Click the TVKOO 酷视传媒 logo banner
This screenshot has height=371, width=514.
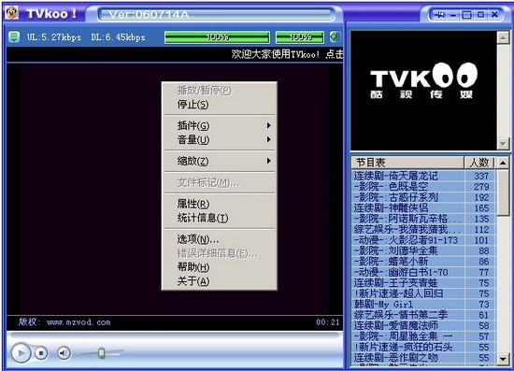tap(423, 81)
